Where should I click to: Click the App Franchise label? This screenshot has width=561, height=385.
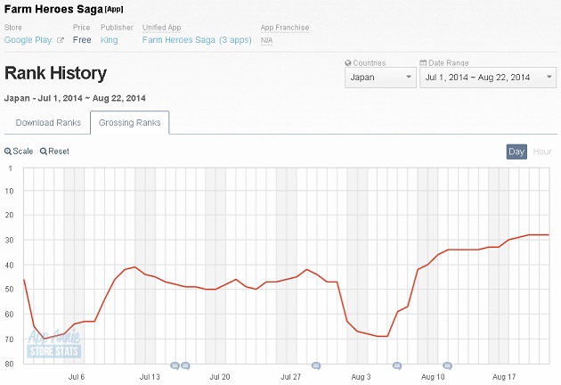coord(285,28)
